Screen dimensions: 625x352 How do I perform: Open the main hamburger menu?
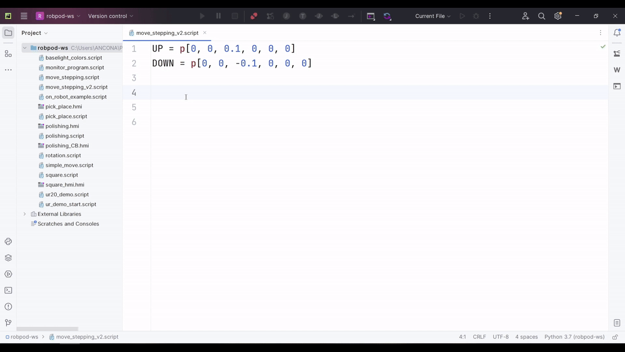tap(24, 16)
